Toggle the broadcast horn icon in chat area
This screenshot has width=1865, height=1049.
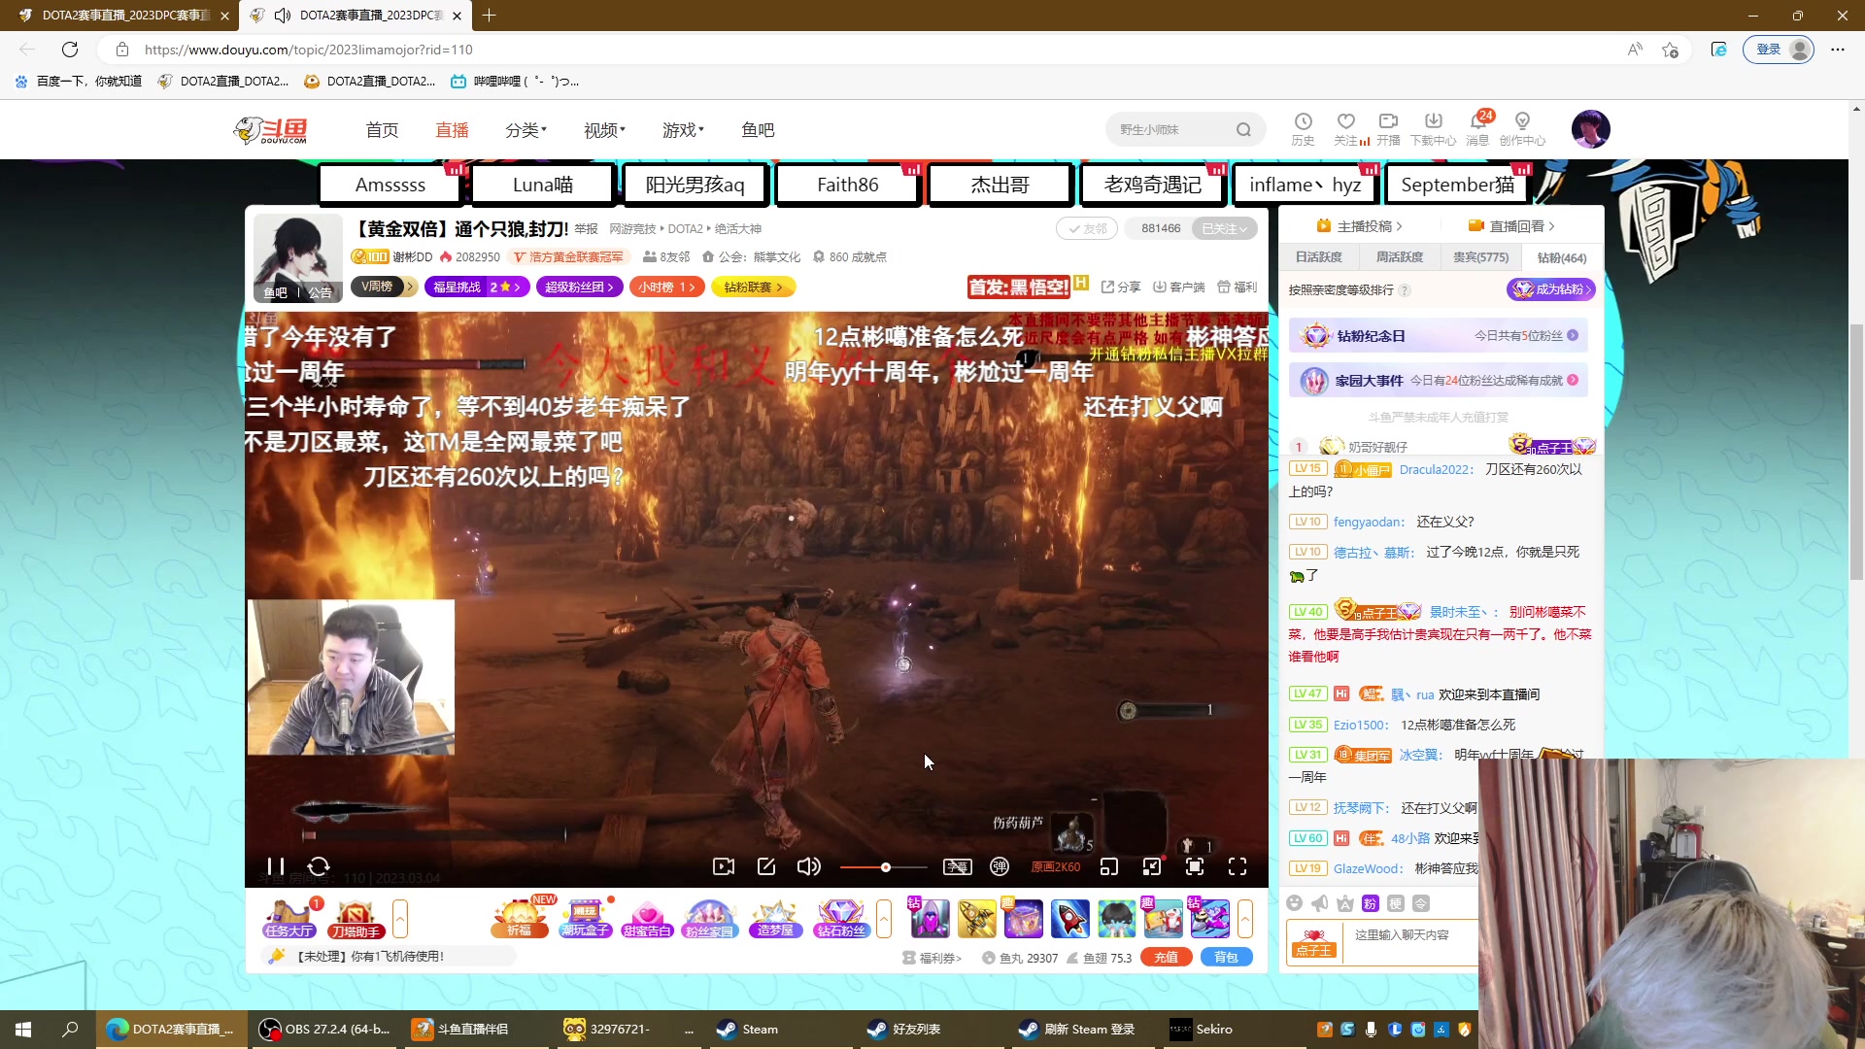[1319, 903]
